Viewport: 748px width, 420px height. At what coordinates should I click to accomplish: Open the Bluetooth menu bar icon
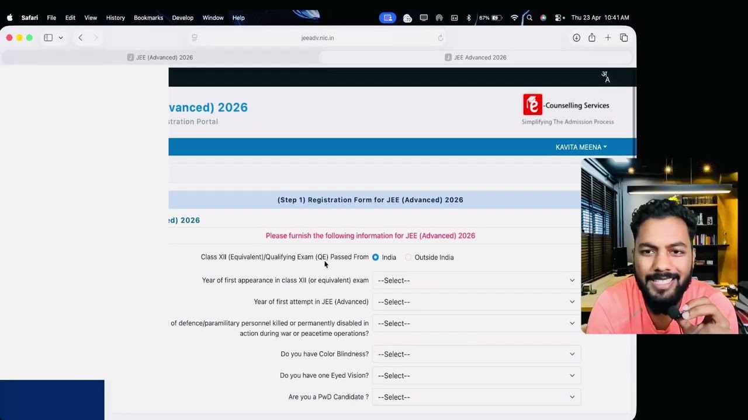click(x=469, y=17)
